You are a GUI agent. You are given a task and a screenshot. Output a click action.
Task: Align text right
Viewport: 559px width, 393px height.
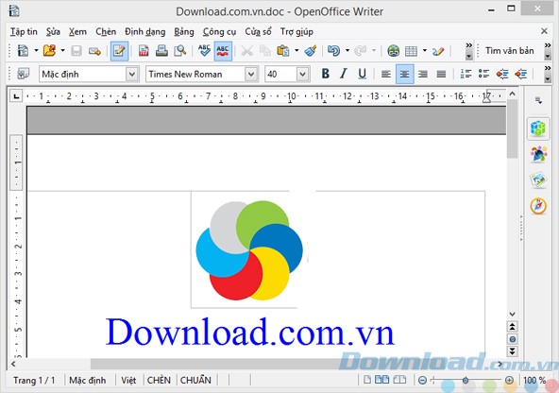(423, 75)
